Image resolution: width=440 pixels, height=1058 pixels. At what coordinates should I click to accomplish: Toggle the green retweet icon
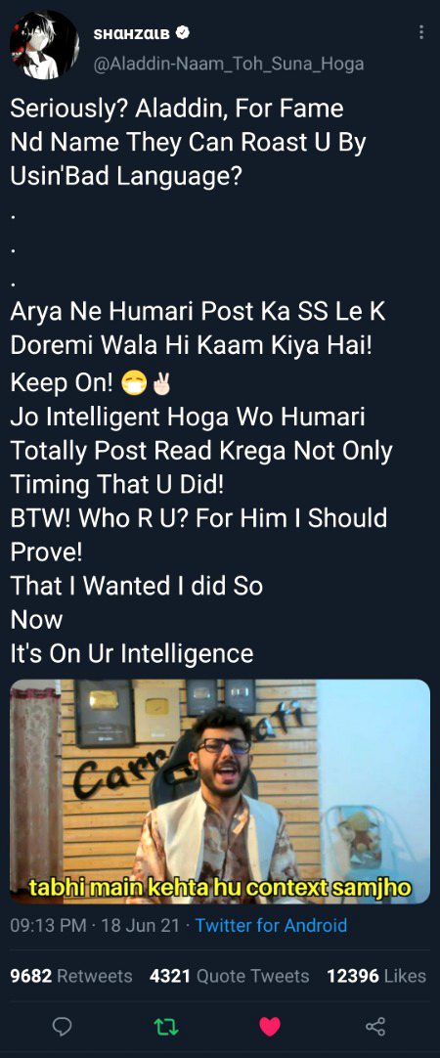(x=165, y=1027)
